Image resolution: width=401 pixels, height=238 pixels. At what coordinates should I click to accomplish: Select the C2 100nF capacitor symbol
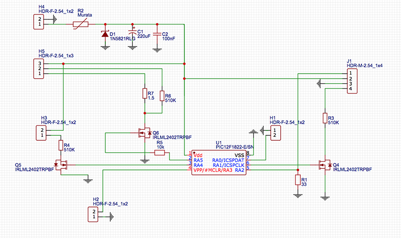157,35
